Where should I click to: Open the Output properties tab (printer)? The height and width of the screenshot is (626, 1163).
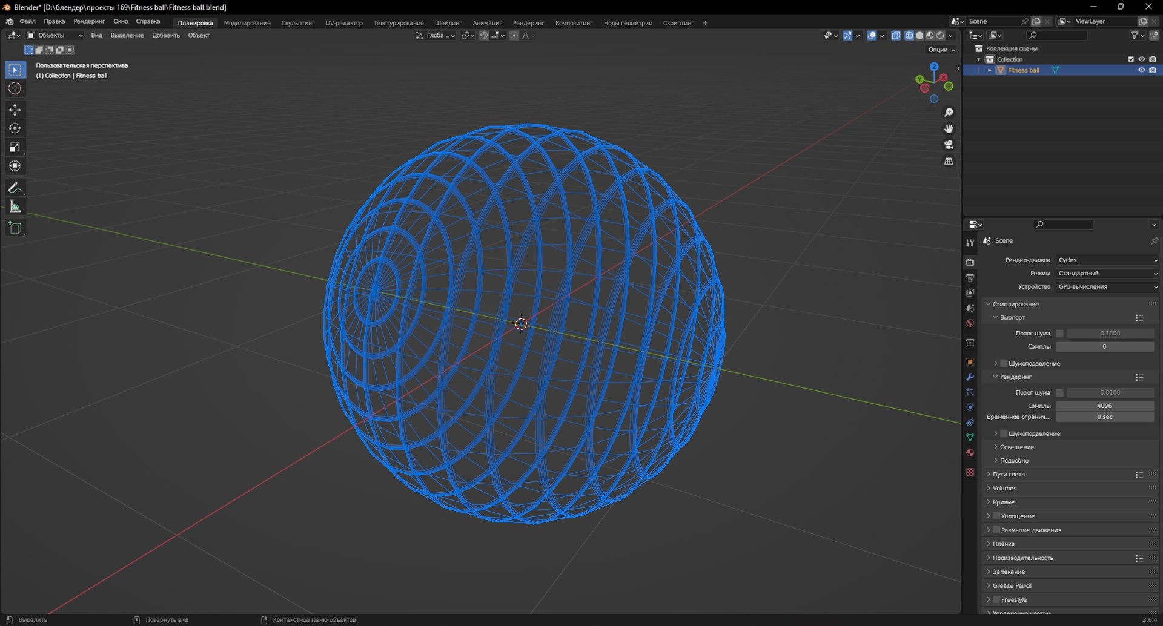coord(970,277)
